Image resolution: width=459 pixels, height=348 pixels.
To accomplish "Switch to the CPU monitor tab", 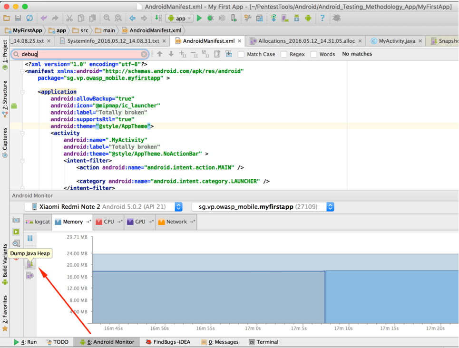I will tap(109, 222).
